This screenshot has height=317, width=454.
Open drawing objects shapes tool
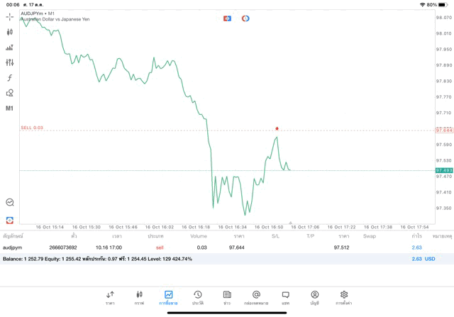pyautogui.click(x=10, y=93)
